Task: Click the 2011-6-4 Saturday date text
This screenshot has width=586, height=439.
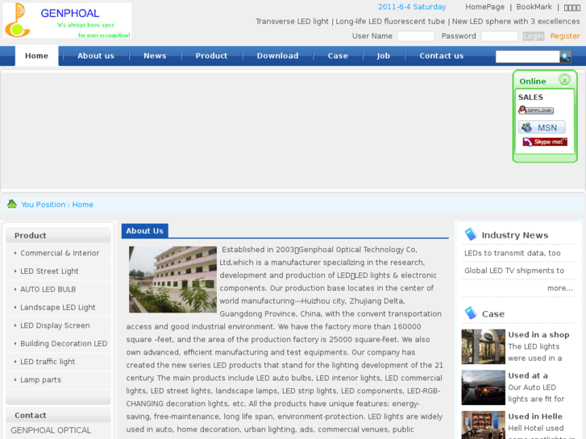Action: pyautogui.click(x=412, y=7)
